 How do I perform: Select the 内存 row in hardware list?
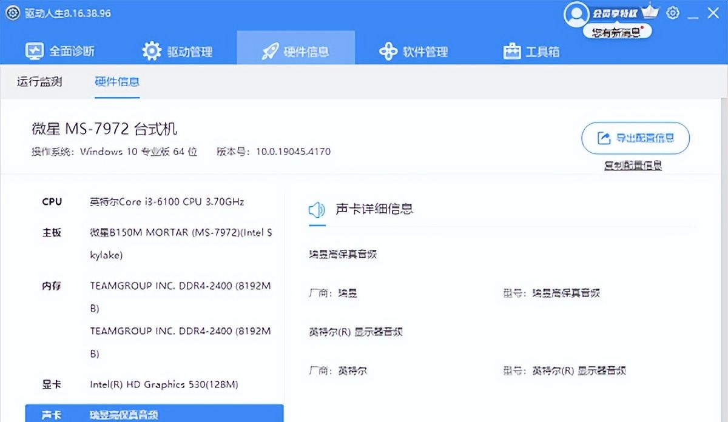coord(154,320)
